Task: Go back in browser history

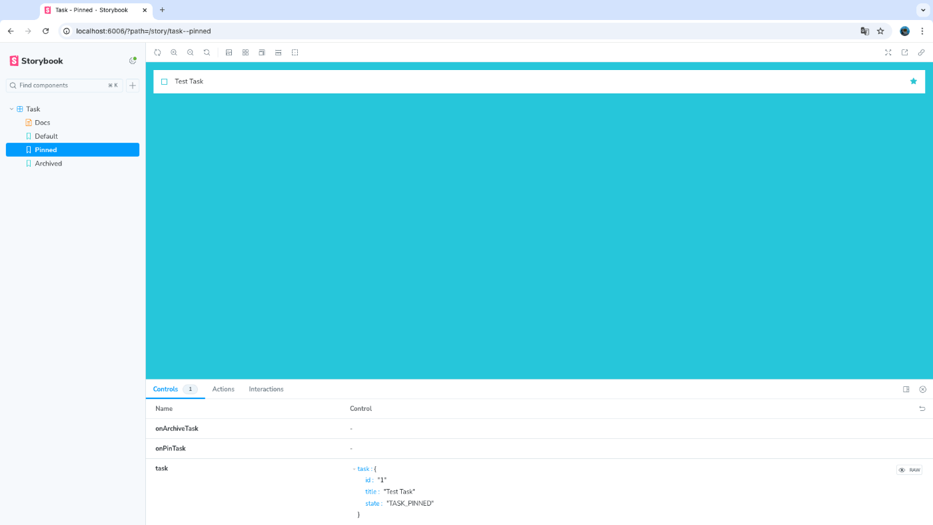Action: (x=11, y=31)
